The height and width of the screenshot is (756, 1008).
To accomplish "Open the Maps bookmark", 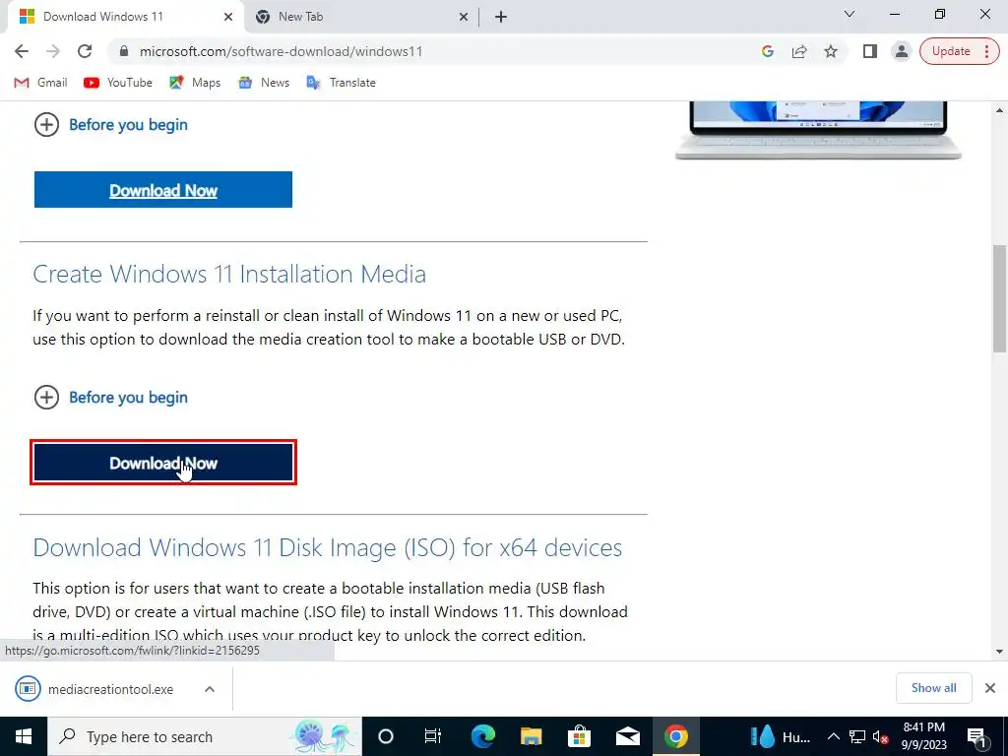I will pyautogui.click(x=195, y=83).
